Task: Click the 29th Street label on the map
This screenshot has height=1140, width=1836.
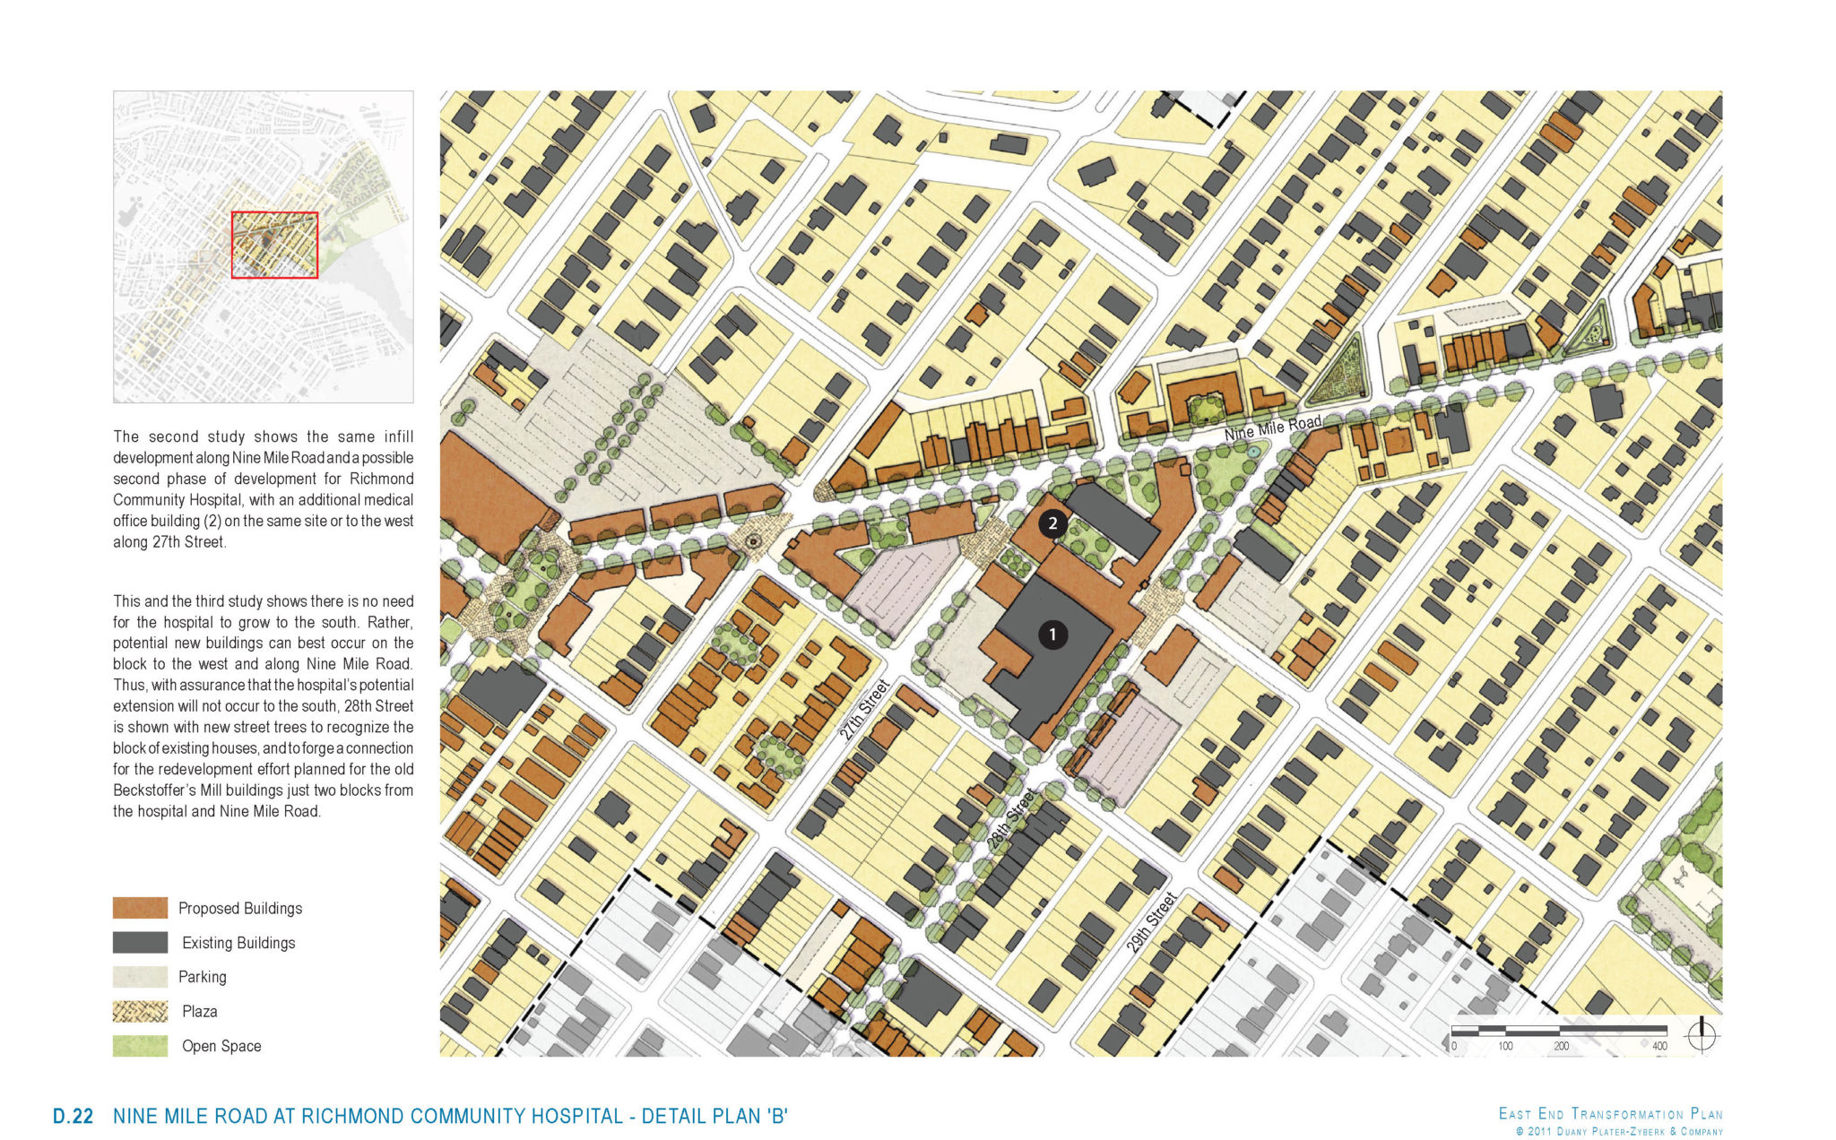Action: [1151, 923]
